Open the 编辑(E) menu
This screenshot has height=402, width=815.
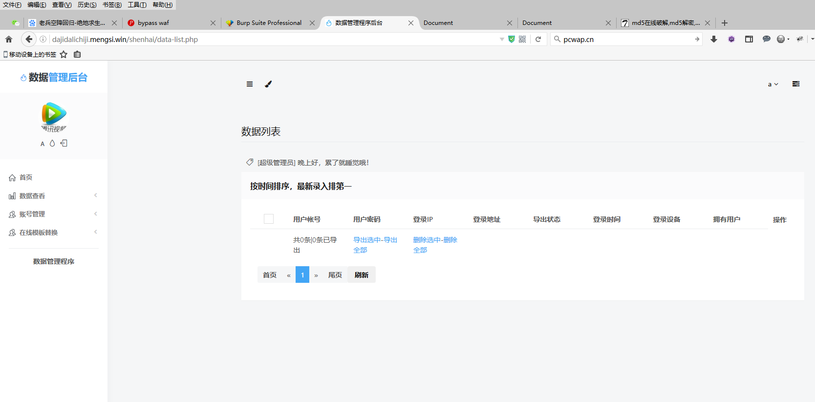tap(37, 4)
